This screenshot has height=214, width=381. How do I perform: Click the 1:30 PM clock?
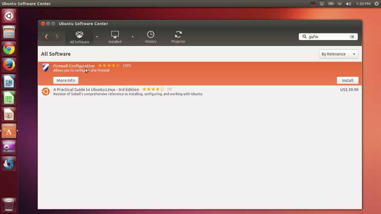tap(363, 4)
